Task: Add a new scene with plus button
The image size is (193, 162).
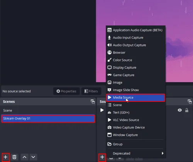Action: coord(5,157)
